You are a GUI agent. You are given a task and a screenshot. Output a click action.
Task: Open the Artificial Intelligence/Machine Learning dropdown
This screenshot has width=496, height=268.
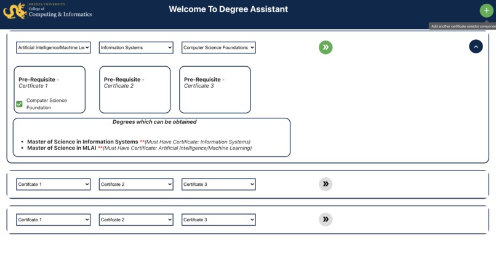[53, 48]
